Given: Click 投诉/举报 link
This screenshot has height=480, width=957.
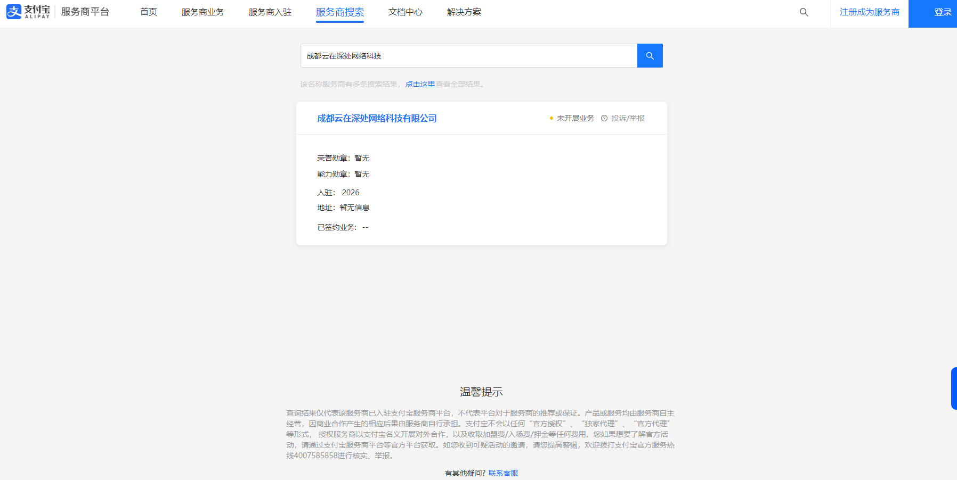Looking at the screenshot, I should click(x=628, y=118).
